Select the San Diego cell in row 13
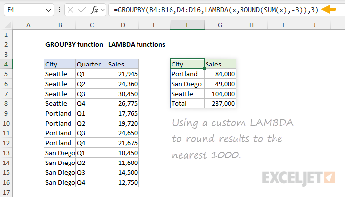345x197 pixels. pos(60,153)
